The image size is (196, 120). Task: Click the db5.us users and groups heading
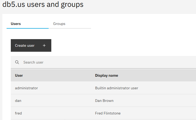(43, 4)
